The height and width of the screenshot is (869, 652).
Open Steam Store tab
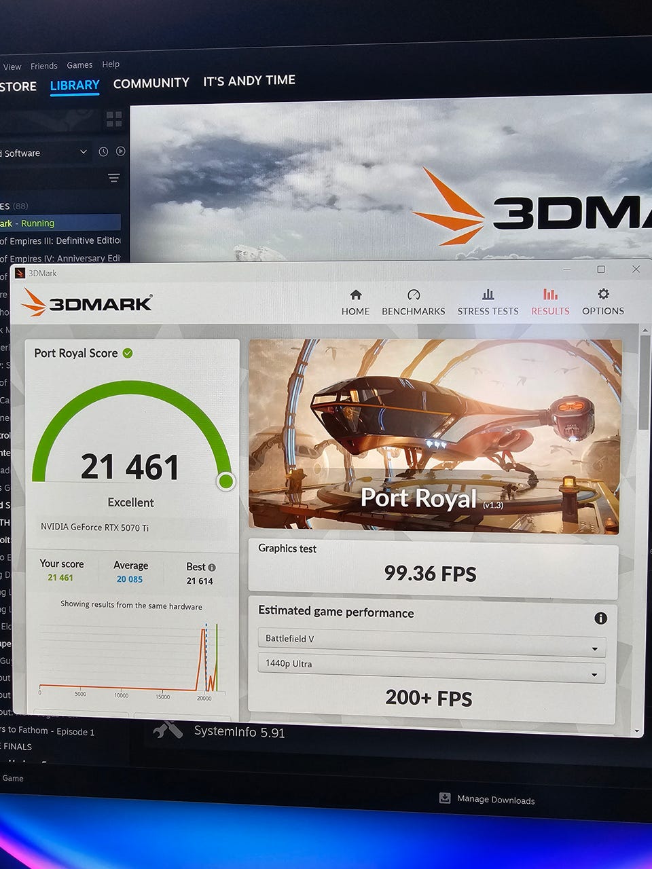click(x=18, y=86)
